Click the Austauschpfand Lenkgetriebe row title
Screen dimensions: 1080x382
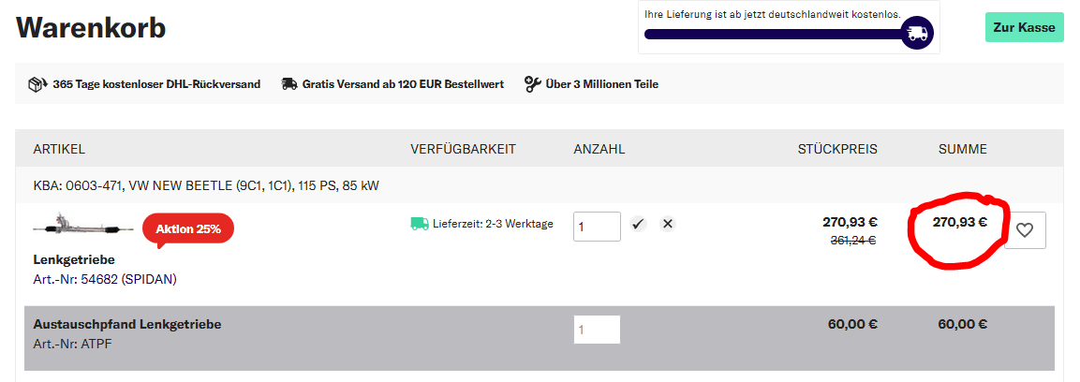point(127,325)
